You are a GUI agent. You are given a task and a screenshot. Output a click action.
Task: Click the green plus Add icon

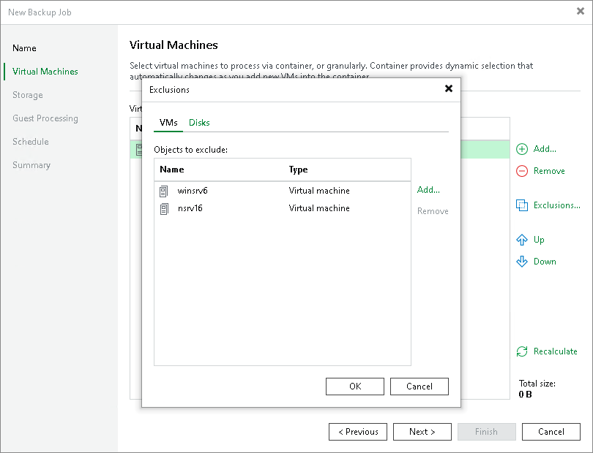522,149
